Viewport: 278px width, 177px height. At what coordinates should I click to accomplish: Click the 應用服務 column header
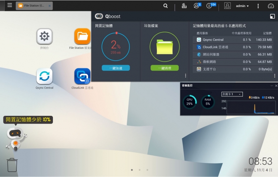click(x=202, y=33)
